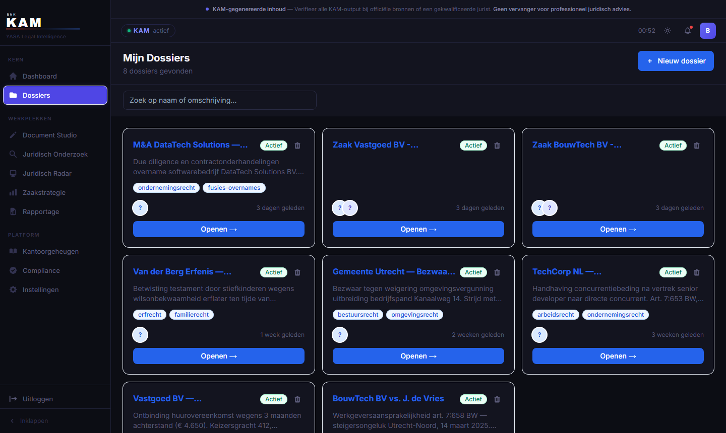Open Zaak Vastgoed BV dossier
This screenshot has height=433, width=726.
418,229
